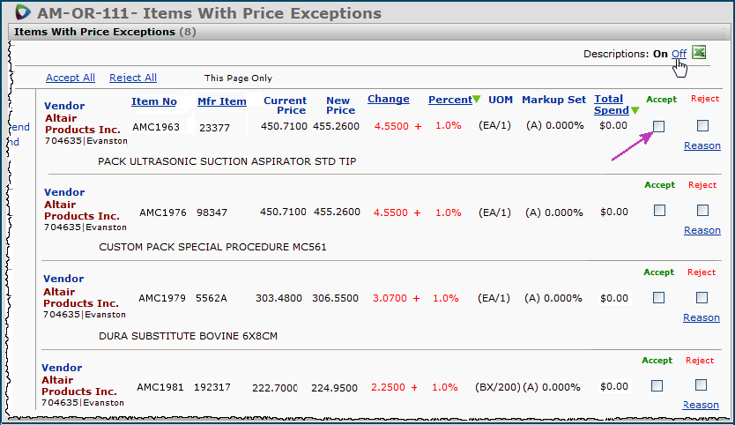Image resolution: width=735 pixels, height=425 pixels.
Task: Open the Reason link for AMC1963
Action: 702,145
